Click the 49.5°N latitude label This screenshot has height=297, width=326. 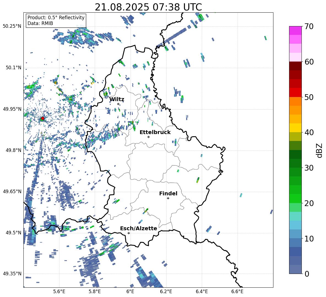(13, 233)
